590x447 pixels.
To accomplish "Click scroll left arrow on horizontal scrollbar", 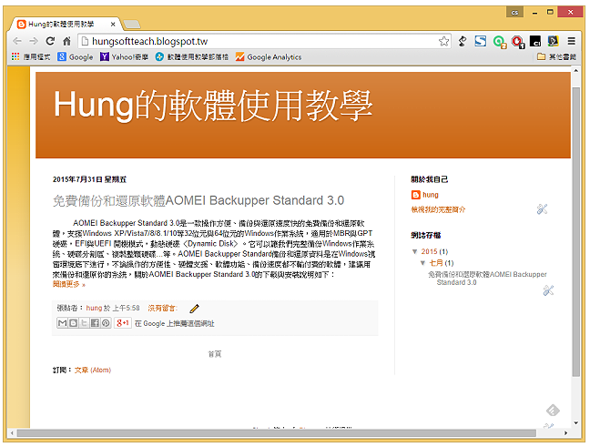I will tap(13, 433).
